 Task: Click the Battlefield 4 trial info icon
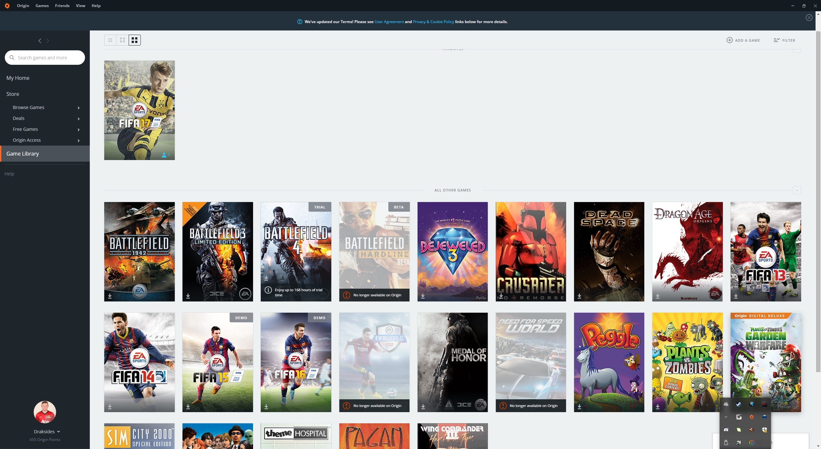tap(268, 290)
